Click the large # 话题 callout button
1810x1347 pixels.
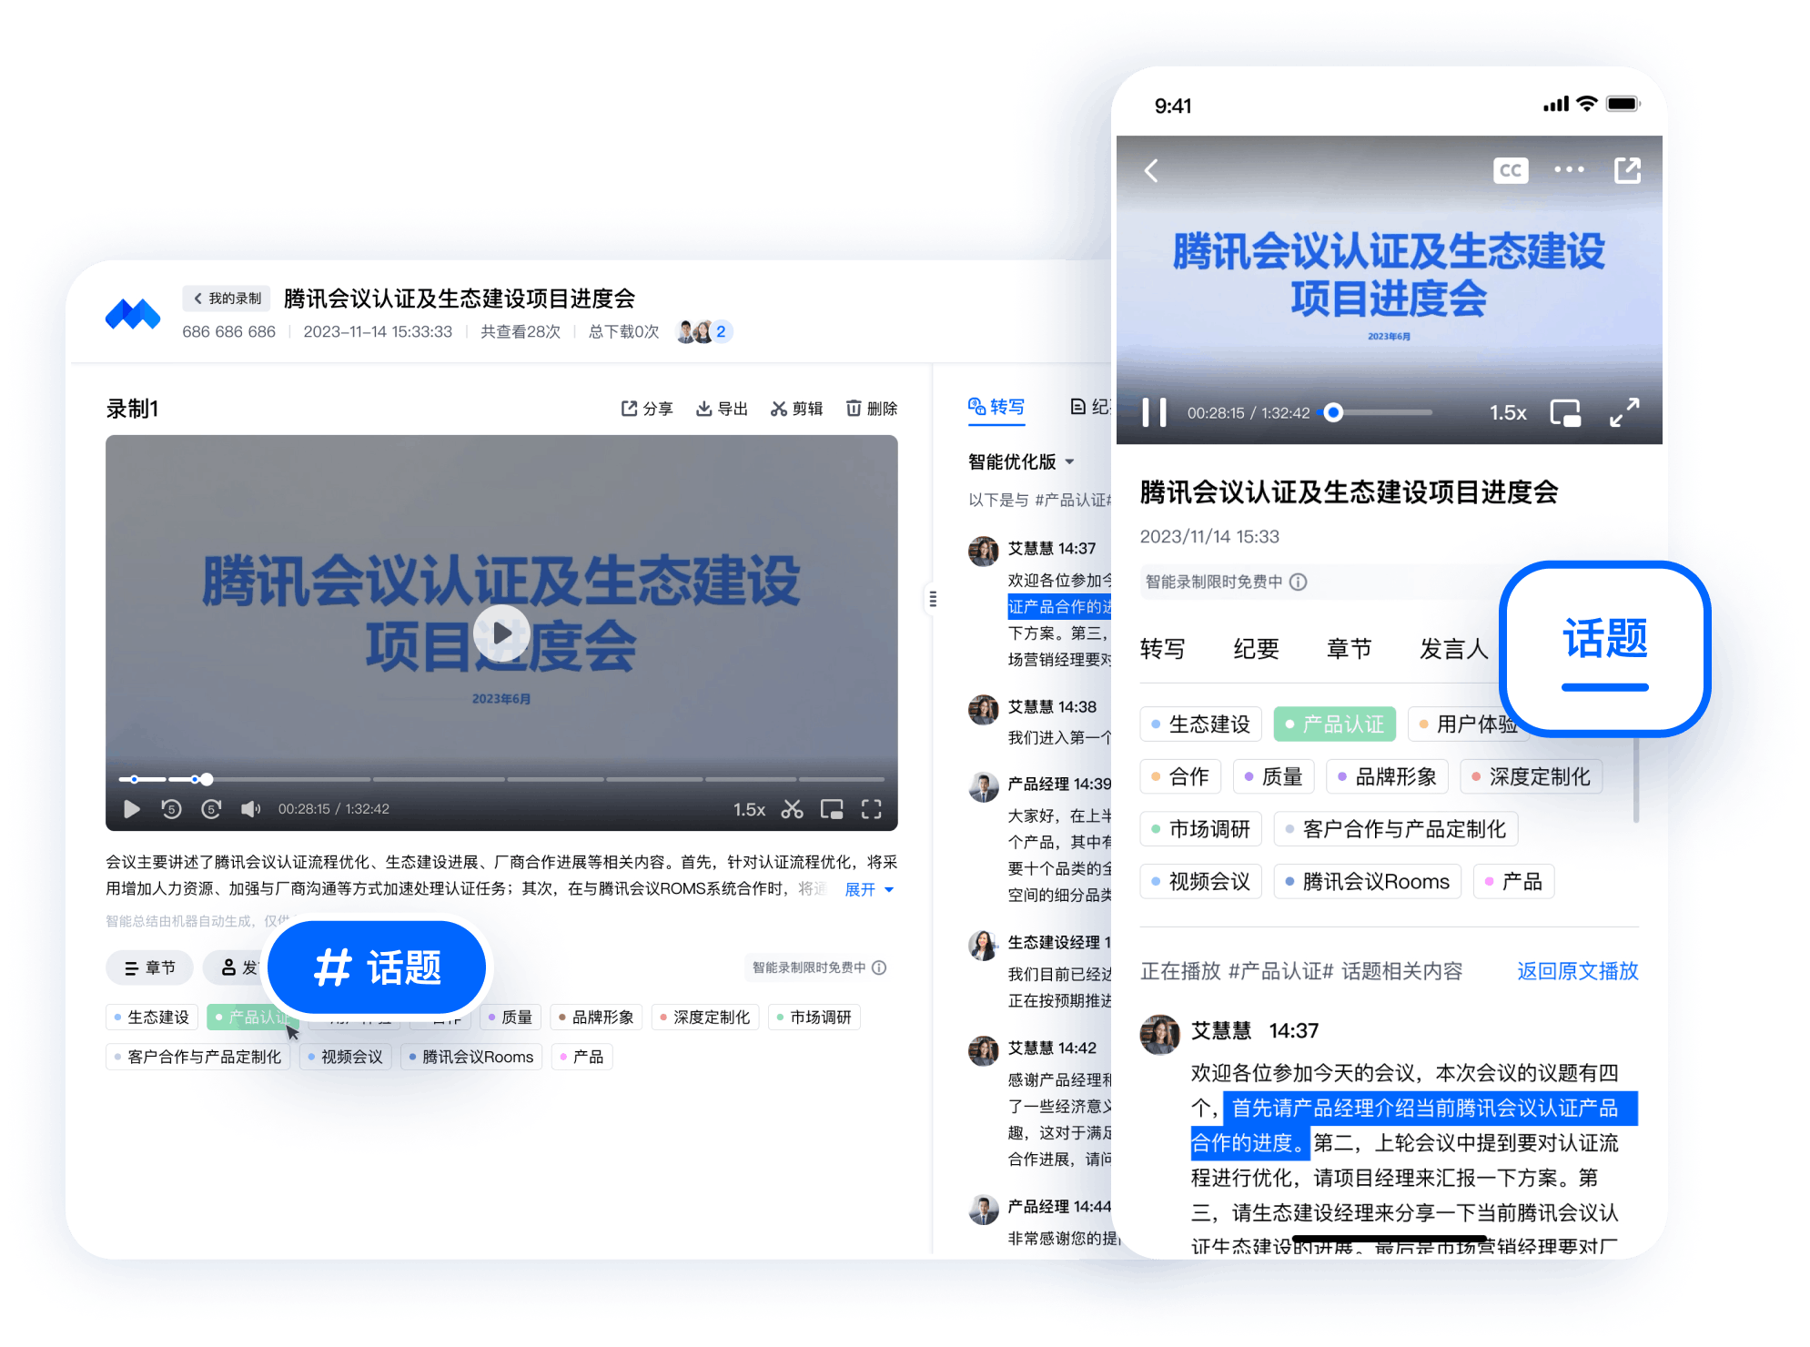pos(377,967)
